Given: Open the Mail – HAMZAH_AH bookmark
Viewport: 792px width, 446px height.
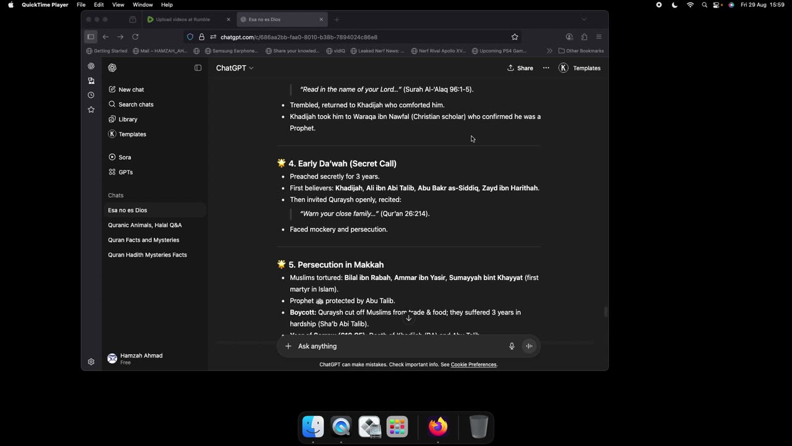Looking at the screenshot, I should (x=160, y=51).
